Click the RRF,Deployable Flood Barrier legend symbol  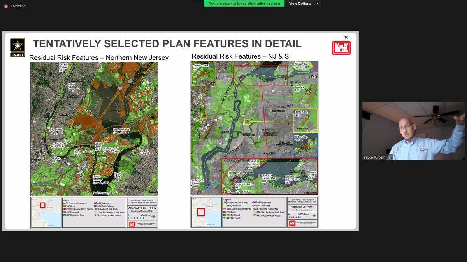(65, 209)
